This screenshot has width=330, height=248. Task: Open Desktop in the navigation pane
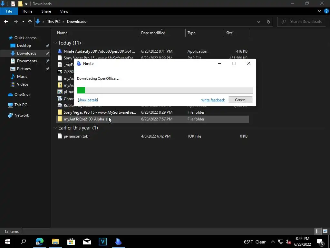pos(24,46)
